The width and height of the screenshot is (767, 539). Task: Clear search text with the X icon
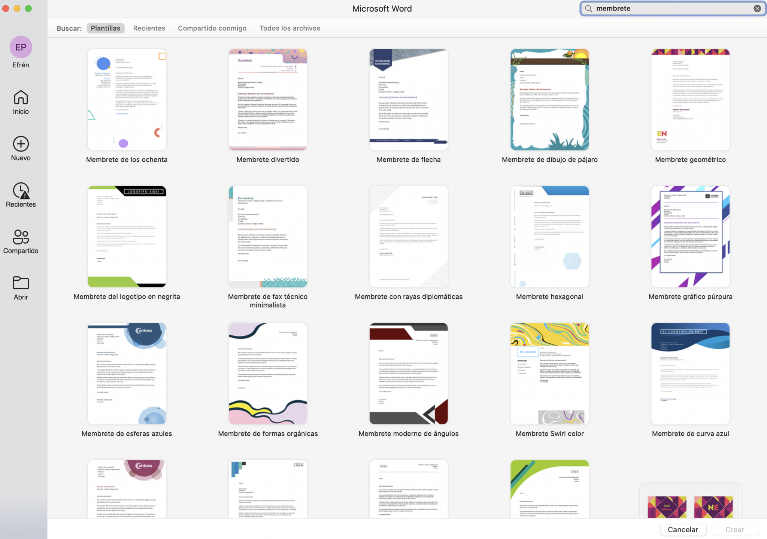tap(757, 9)
